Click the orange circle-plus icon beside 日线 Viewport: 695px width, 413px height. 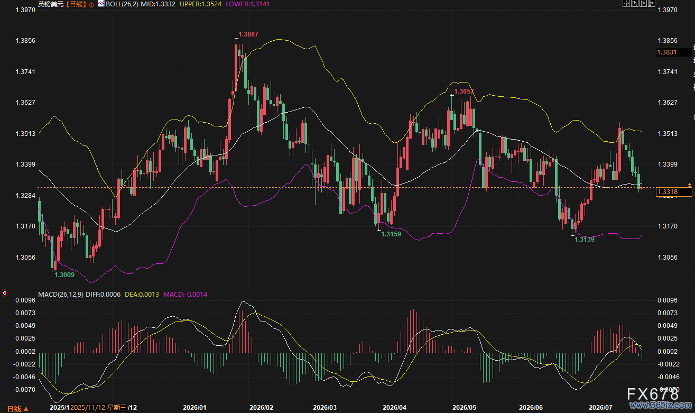pyautogui.click(x=91, y=4)
